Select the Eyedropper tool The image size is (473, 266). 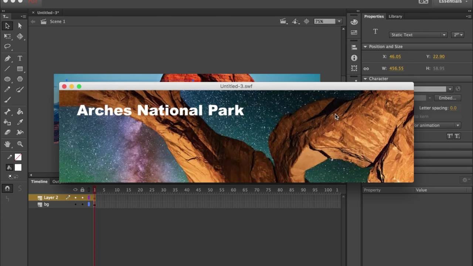[x=20, y=122]
